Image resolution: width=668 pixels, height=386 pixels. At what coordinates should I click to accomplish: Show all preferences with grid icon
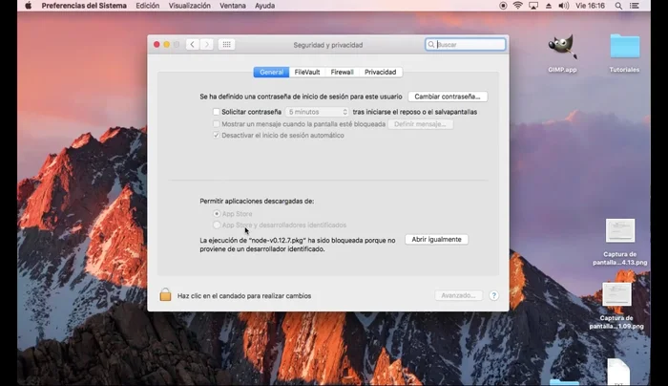tap(226, 44)
